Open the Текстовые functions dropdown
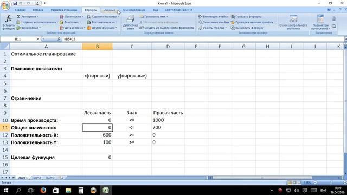The height and width of the screenshot is (195, 347). (x=70, y=22)
